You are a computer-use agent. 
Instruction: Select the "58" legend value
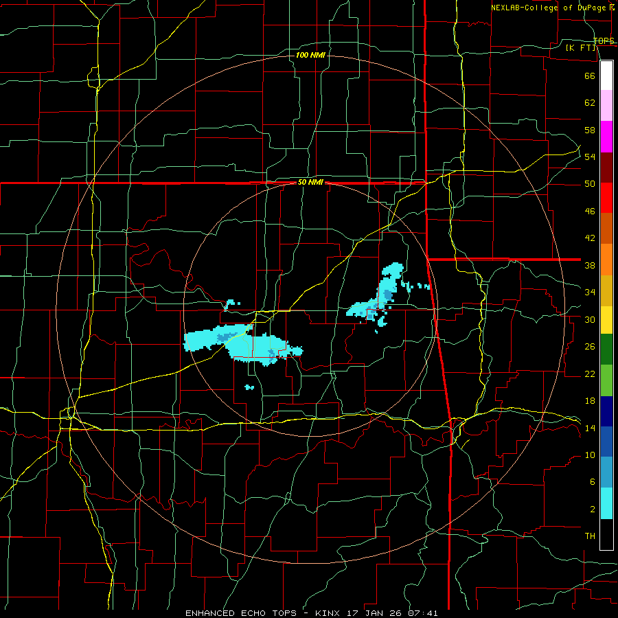[x=590, y=130]
